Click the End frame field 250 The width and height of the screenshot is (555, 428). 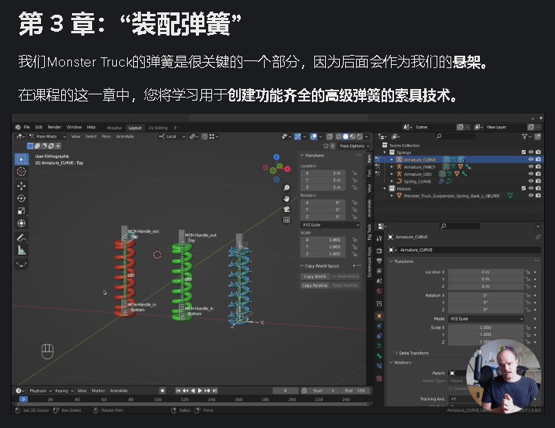tap(355, 391)
